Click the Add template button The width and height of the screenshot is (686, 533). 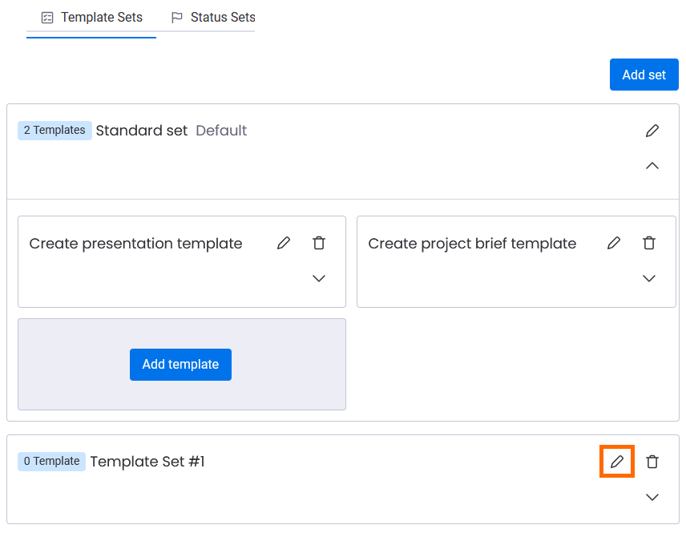click(x=180, y=365)
